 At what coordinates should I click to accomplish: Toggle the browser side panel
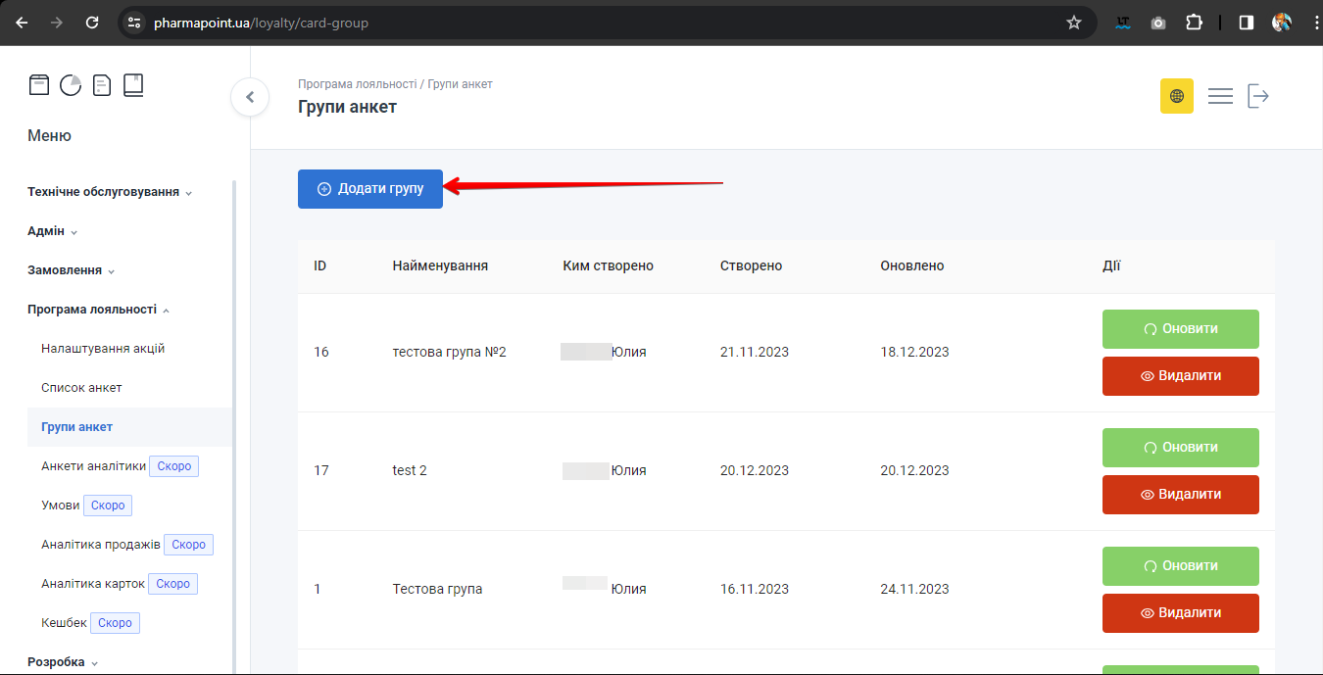[1246, 23]
